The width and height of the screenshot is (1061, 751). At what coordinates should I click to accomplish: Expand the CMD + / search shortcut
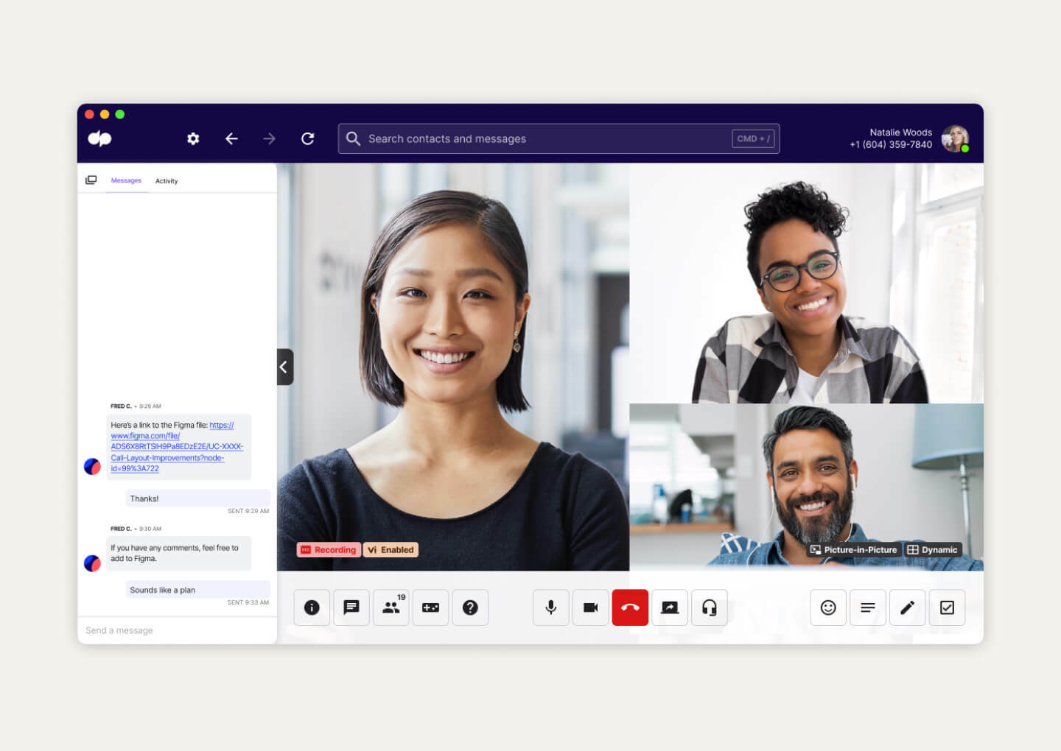(x=752, y=138)
